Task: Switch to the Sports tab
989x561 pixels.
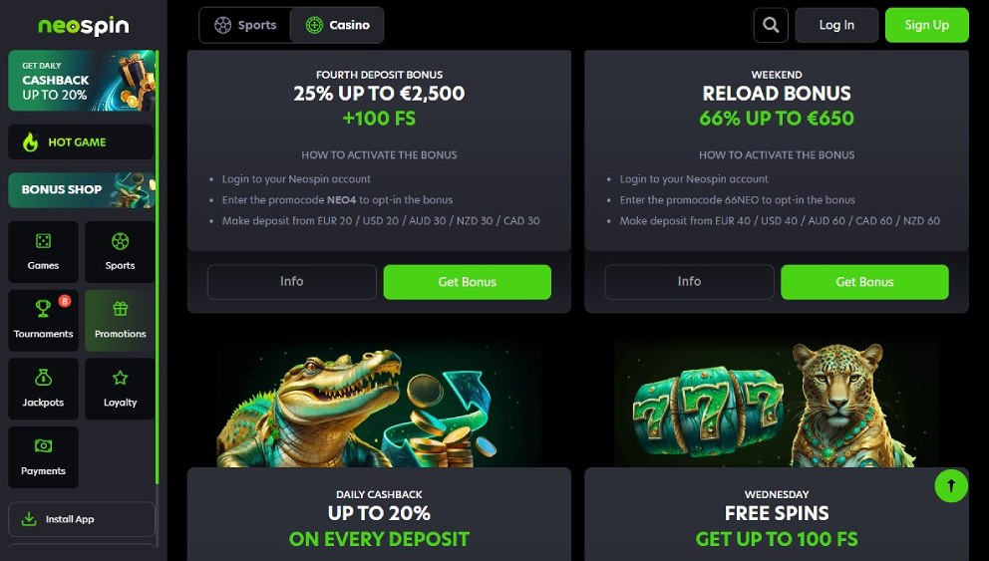Action: tap(245, 25)
